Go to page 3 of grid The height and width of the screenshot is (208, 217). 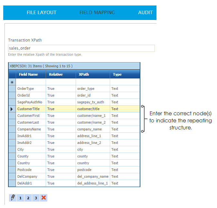(x=36, y=198)
